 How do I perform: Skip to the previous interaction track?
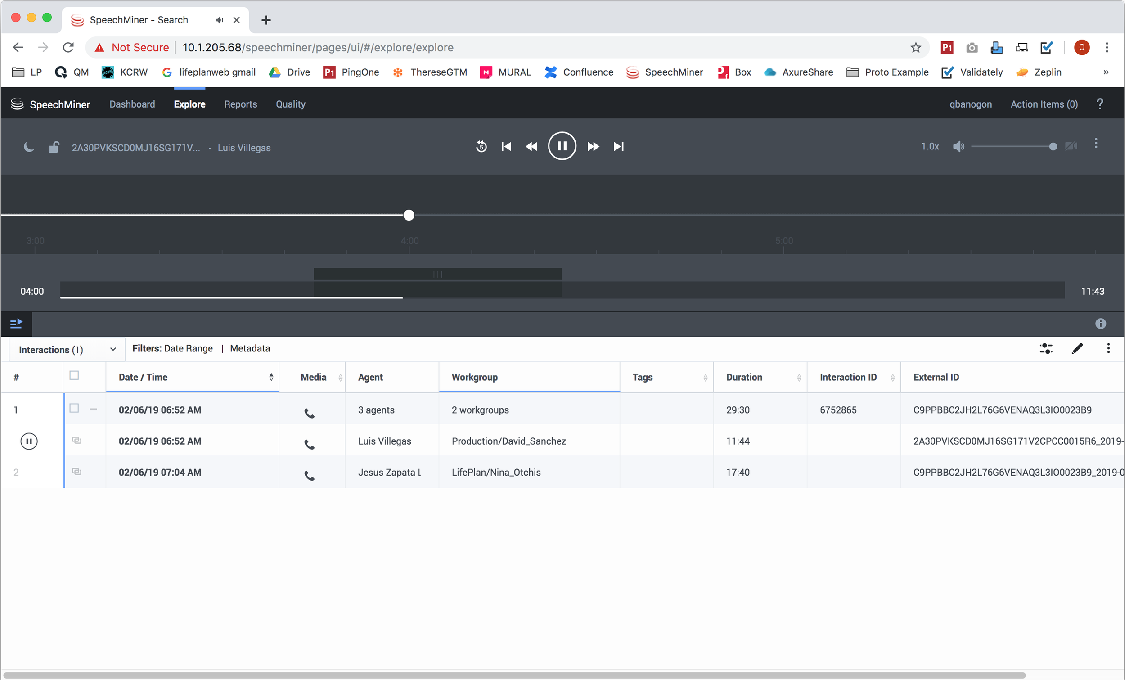tap(506, 147)
